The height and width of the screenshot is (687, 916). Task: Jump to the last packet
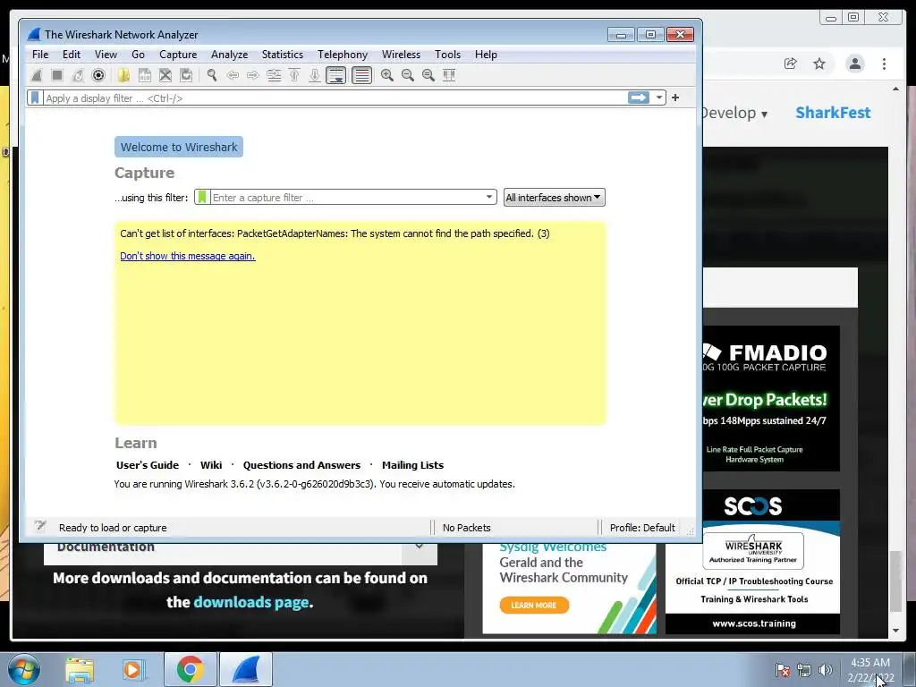314,75
